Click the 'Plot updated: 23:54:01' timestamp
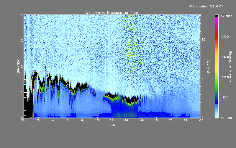236x148 pixels. pyautogui.click(x=206, y=6)
